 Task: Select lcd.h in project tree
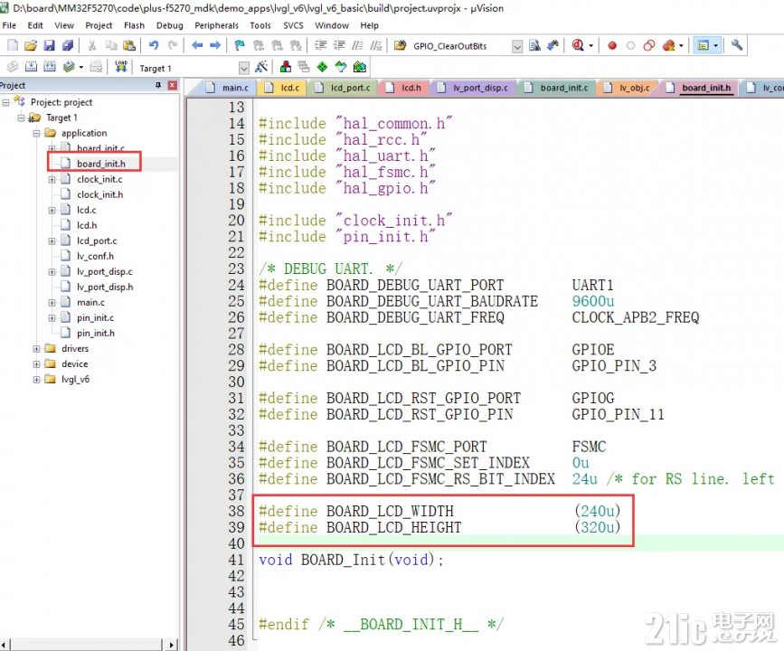(x=87, y=225)
